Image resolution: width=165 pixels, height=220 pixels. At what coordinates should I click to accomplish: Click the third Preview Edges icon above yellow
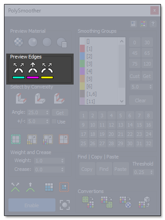pyautogui.click(x=47, y=68)
